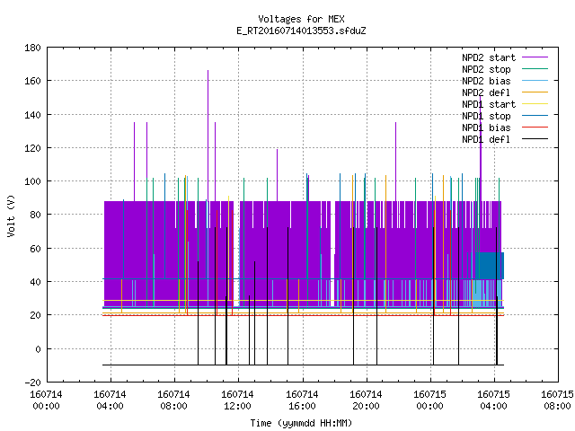This screenshot has height=431, width=575.
Task: Click the x-axis label 160714 00:00
Action: pyautogui.click(x=46, y=400)
